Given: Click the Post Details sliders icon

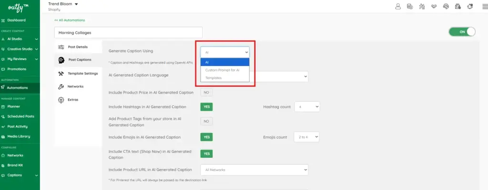Looking at the screenshot, I should point(61,47).
